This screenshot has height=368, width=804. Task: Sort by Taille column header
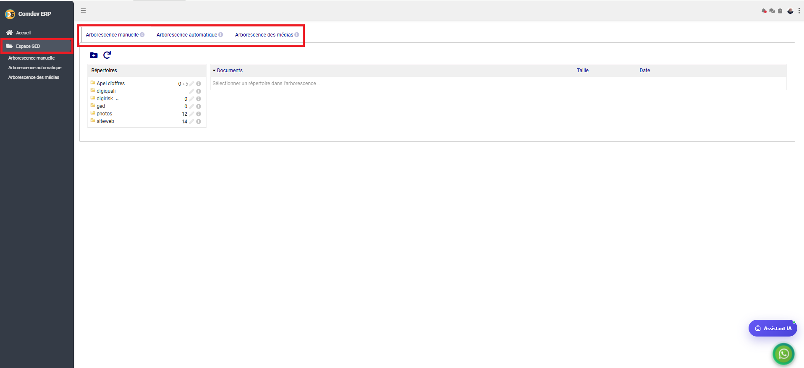[582, 70]
